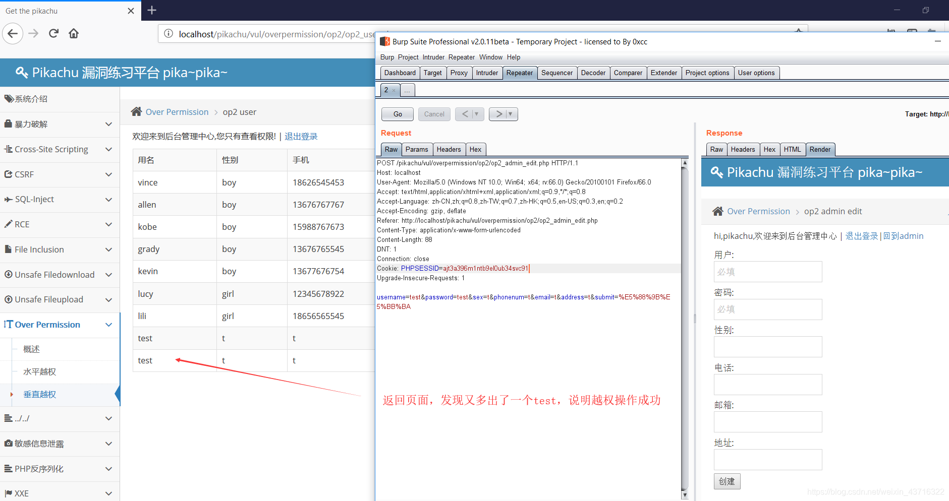949x501 pixels.
Task: Click the edit icon beside CSRF
Action: [9, 174]
